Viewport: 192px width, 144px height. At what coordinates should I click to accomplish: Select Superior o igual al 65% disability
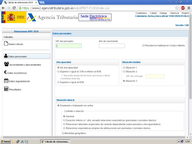(58, 82)
